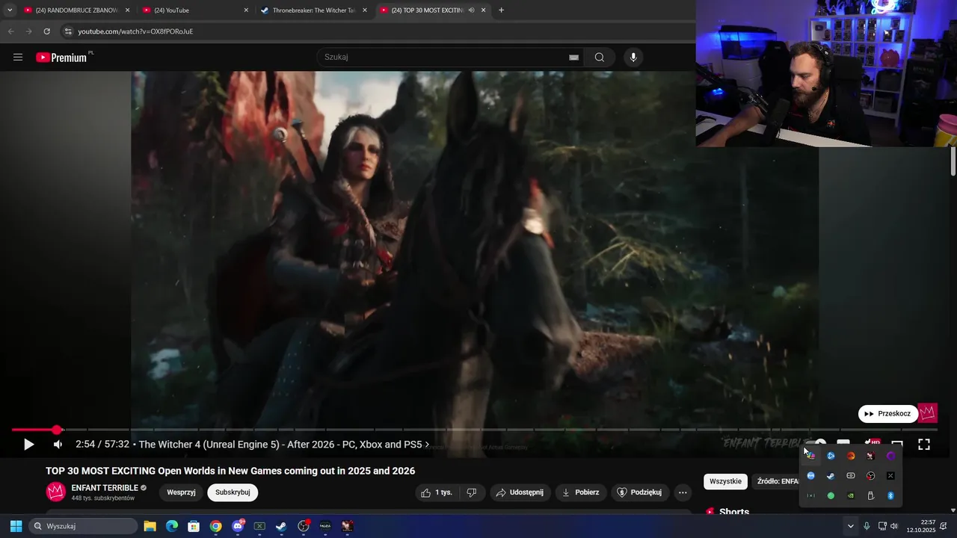The height and width of the screenshot is (538, 957).
Task: Click the page vertical scrollbar thumb
Action: 953,161
